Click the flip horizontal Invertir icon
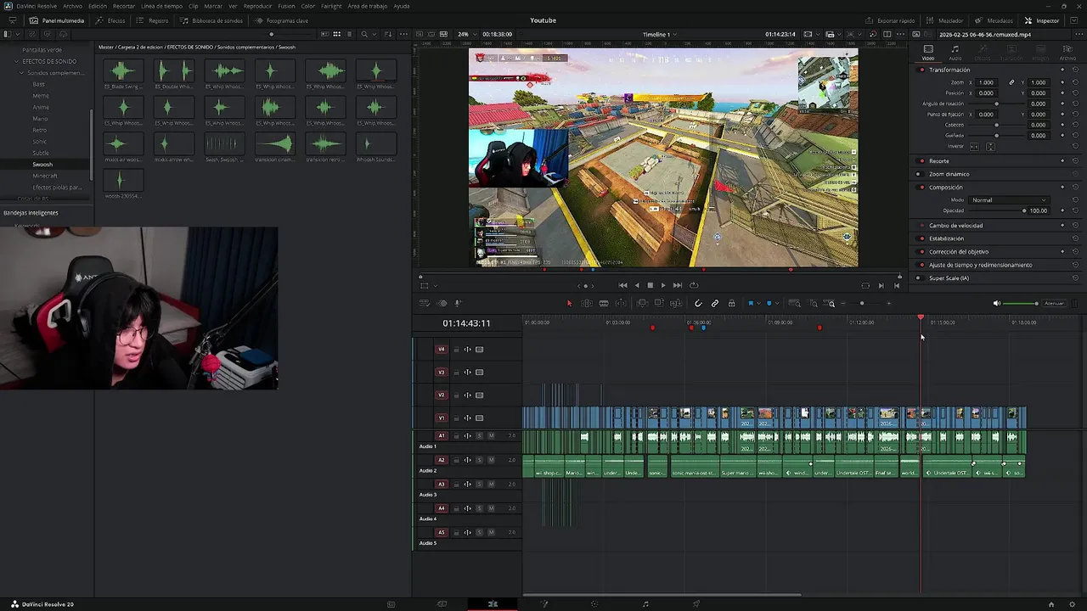Screen dimensions: 1087x611 [974, 147]
